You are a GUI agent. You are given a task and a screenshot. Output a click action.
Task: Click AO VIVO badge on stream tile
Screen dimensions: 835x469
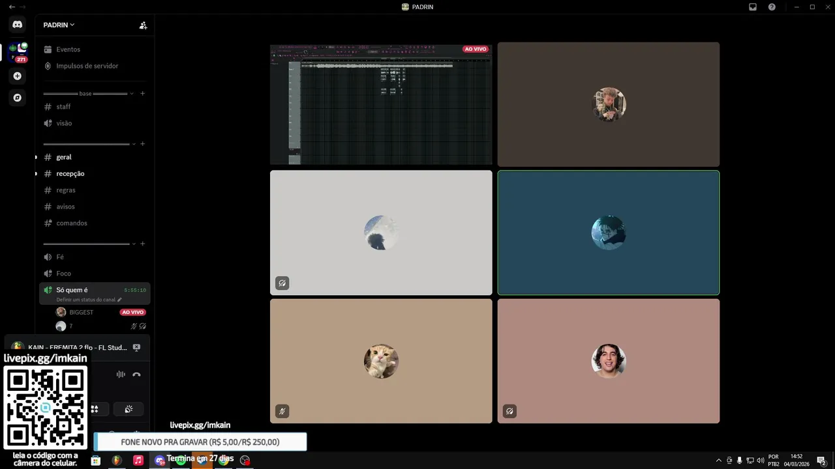[x=476, y=50]
